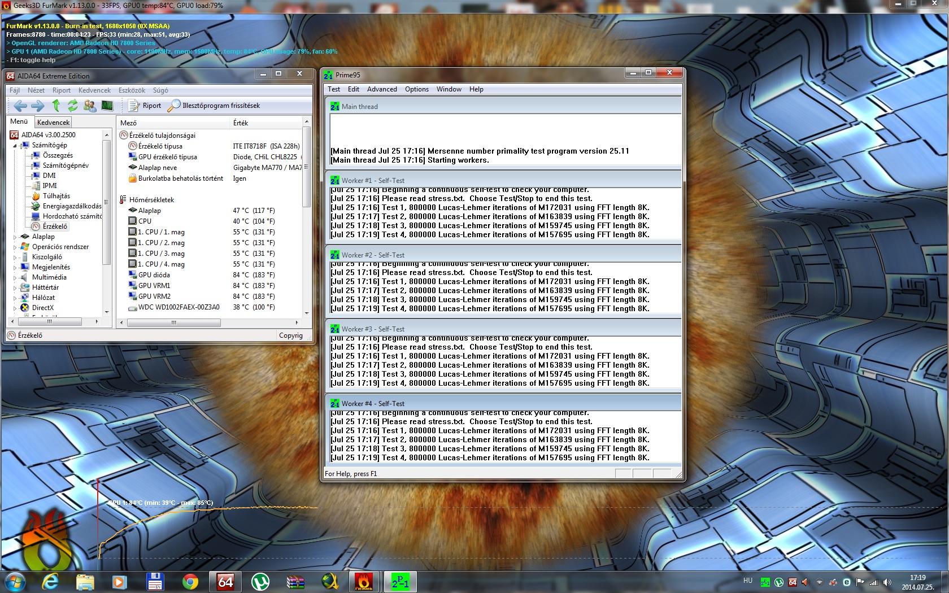Select Összegzés in the tree
949x593 pixels.
58,155
